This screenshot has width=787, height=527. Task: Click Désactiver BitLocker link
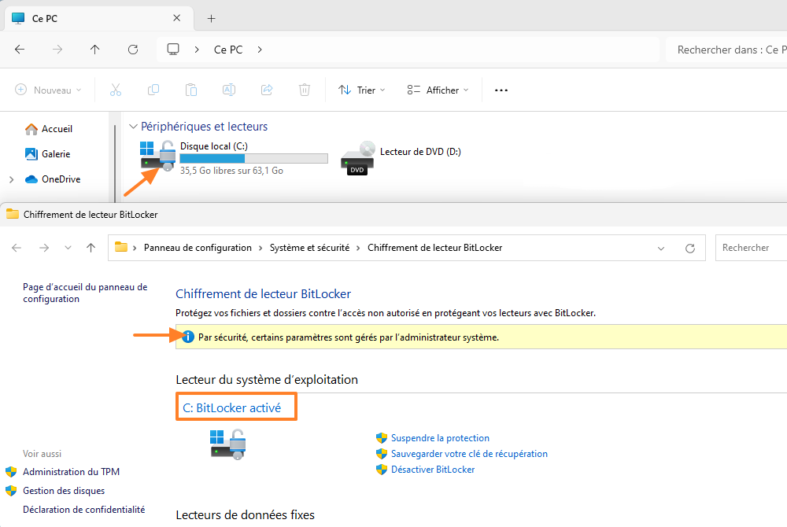[x=433, y=470]
